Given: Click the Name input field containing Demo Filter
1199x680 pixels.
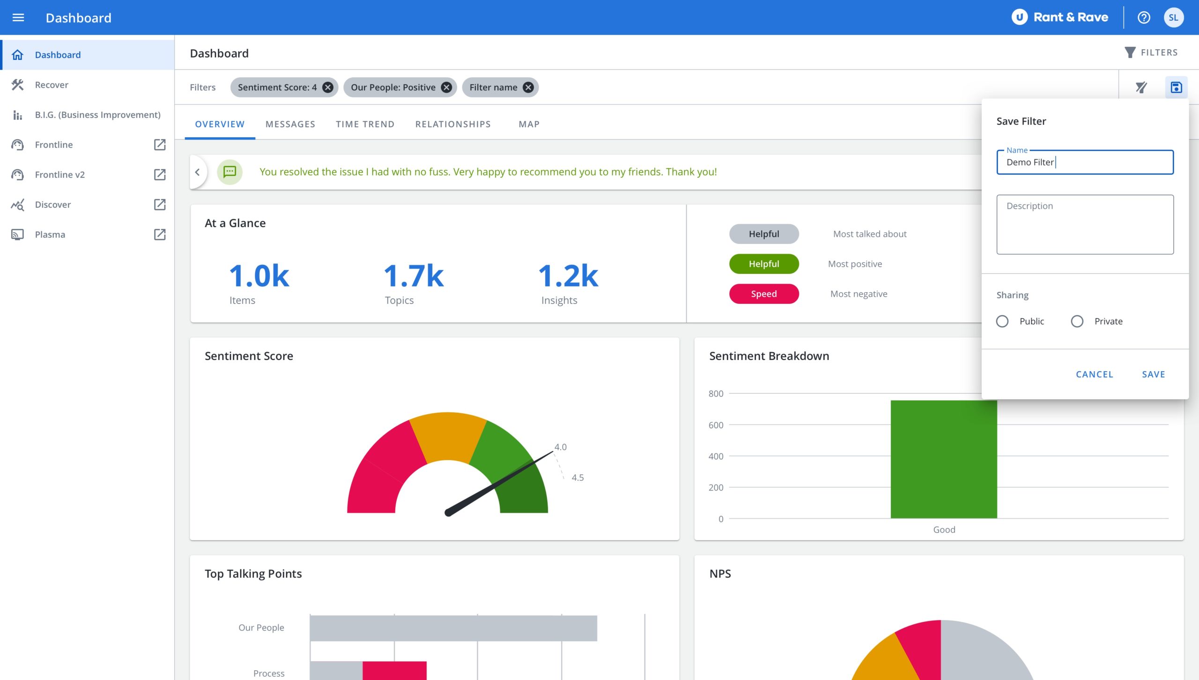Looking at the screenshot, I should coord(1085,162).
